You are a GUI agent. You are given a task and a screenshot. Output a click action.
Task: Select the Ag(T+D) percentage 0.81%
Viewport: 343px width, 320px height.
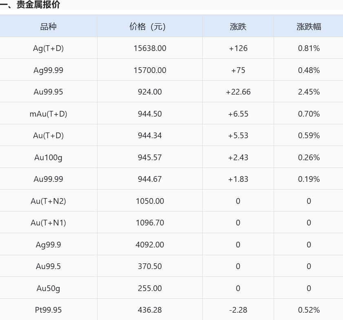click(309, 49)
